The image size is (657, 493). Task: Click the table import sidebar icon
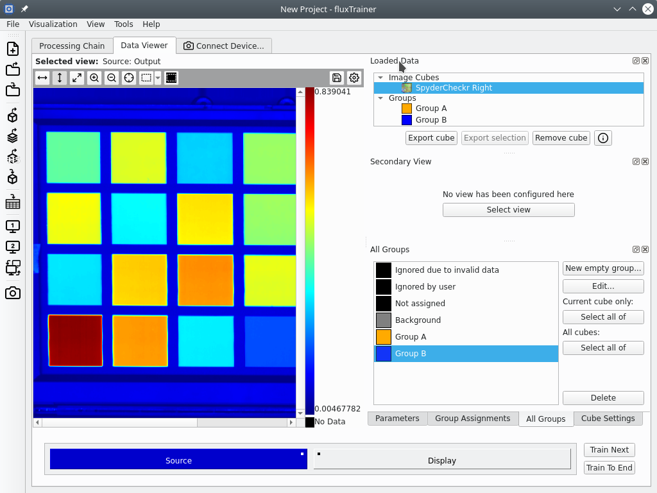coord(13,202)
